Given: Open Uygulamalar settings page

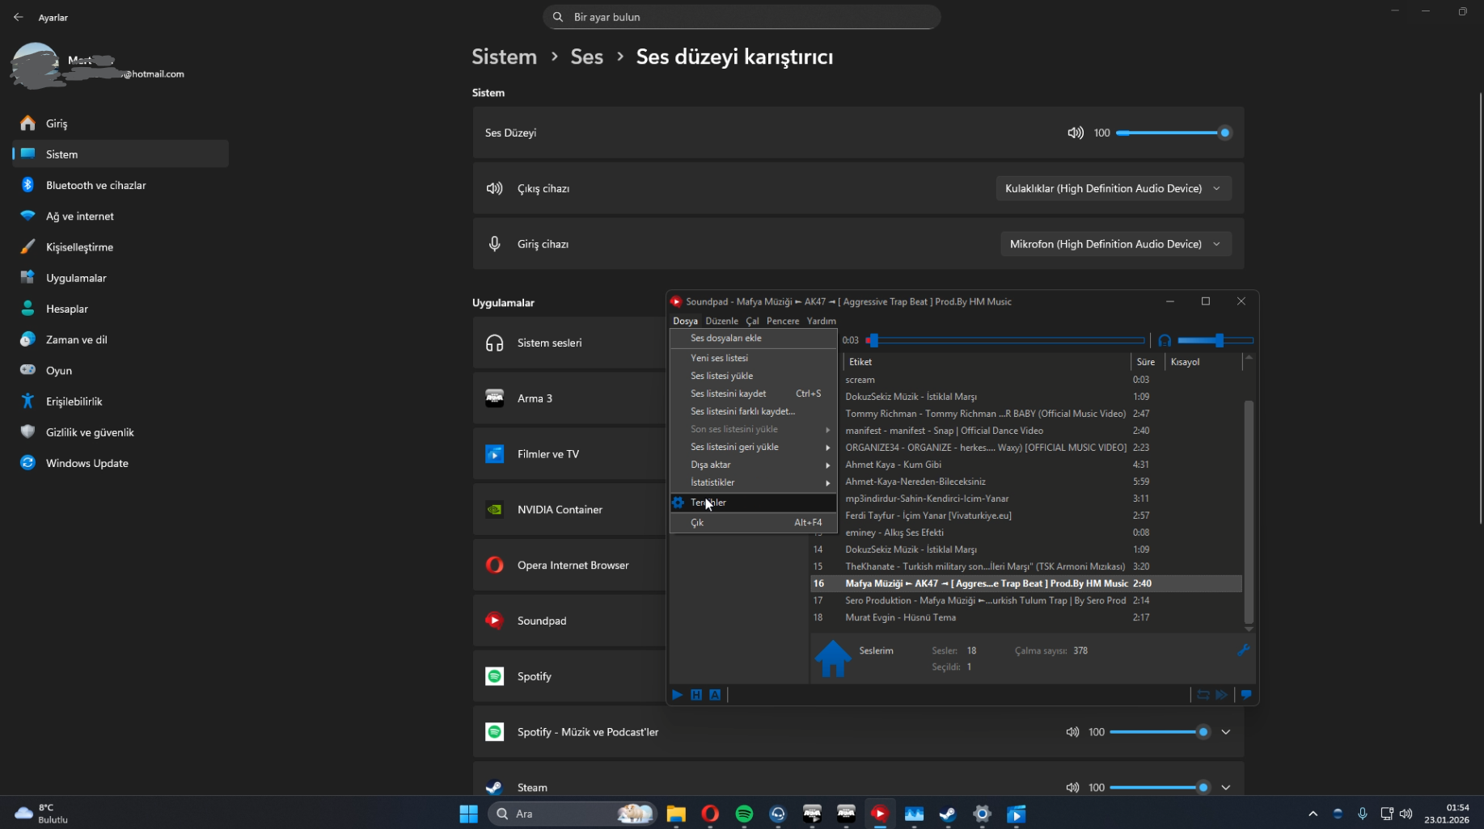Looking at the screenshot, I should click(120, 278).
